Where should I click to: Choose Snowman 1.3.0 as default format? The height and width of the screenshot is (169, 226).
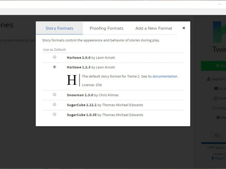(55, 94)
